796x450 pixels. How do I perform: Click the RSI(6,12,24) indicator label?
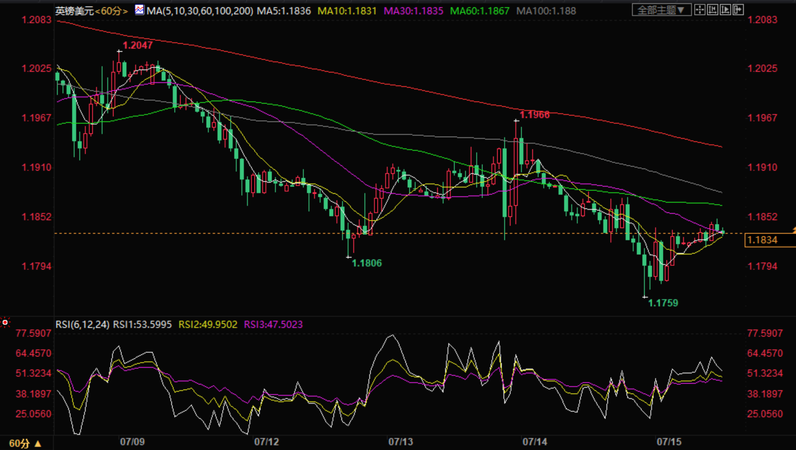tap(83, 324)
